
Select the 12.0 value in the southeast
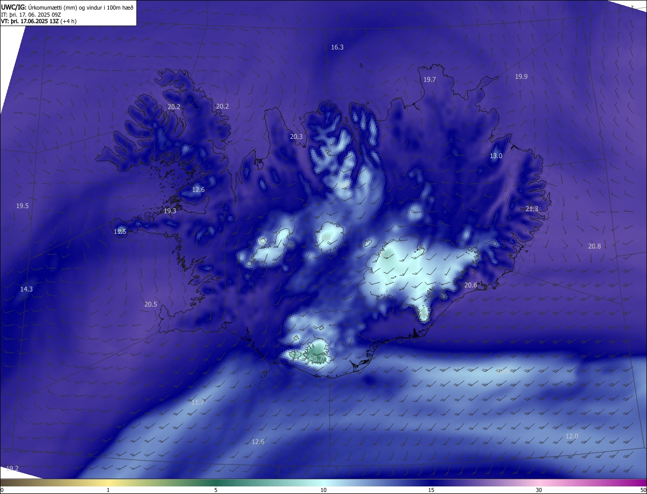[572, 436]
